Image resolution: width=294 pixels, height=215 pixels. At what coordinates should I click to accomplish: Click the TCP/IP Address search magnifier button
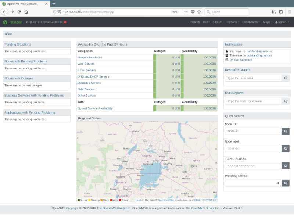286,166
